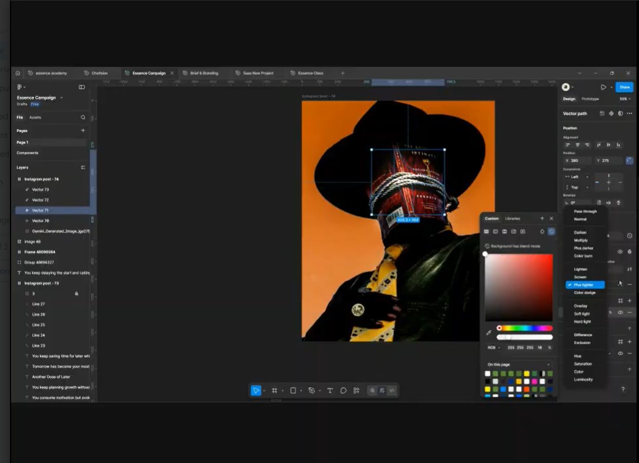Image resolution: width=639 pixels, height=463 pixels.
Task: Click the Share button
Action: tap(624, 87)
